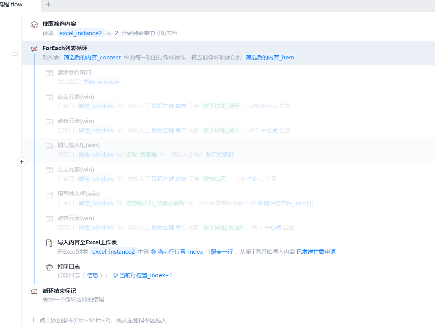Switch to the 流程.flow tab
Image resolution: width=435 pixels, height=325 pixels.
(11, 4)
